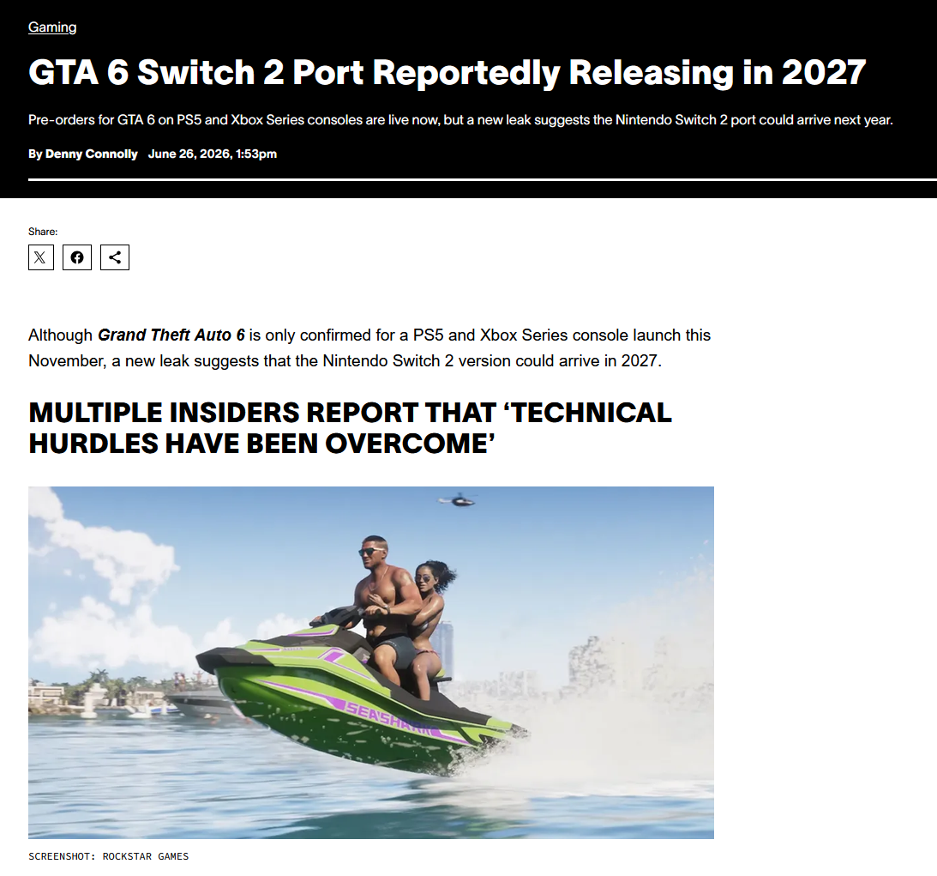Image resolution: width=937 pixels, height=876 pixels.
Task: Click the 'Grand Theft Auto 6' italic text
Action: (x=171, y=335)
